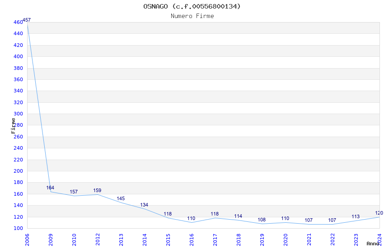Select the 2019 year on the x-axis
Screen dimensions: 384x248
click(x=262, y=240)
